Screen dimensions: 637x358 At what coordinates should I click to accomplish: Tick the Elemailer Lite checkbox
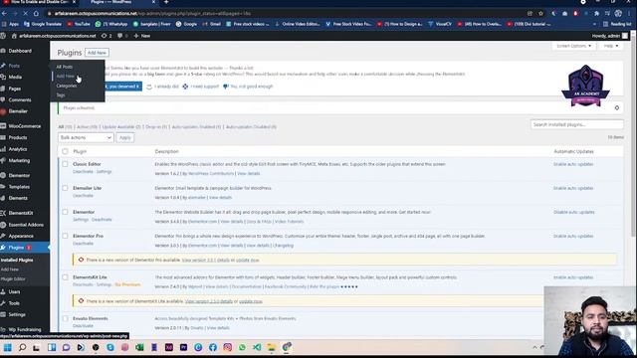tap(65, 188)
